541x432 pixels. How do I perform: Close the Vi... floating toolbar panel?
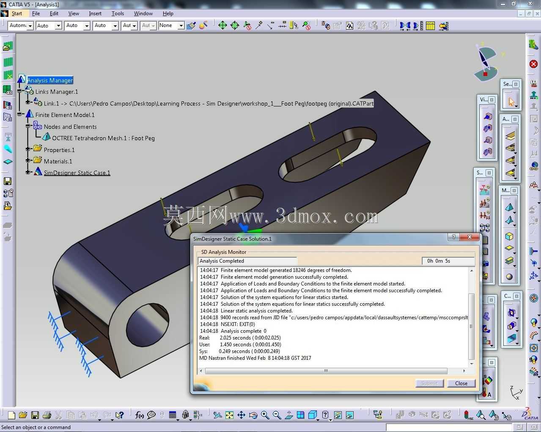[492, 100]
